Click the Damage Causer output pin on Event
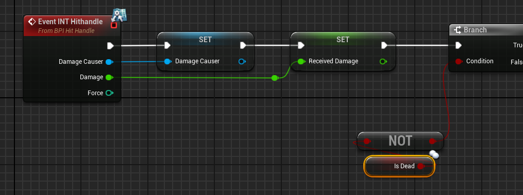The width and height of the screenshot is (523, 195). 109,62
